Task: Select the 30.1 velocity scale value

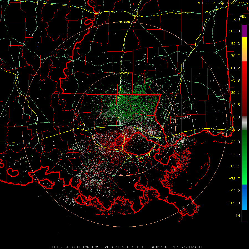Action: pos(235,93)
